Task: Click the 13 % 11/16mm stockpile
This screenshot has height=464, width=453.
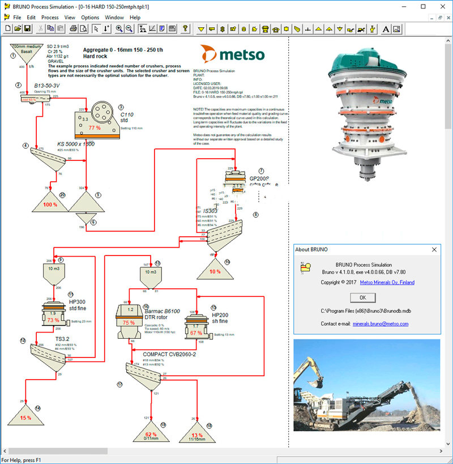Action: click(x=197, y=433)
